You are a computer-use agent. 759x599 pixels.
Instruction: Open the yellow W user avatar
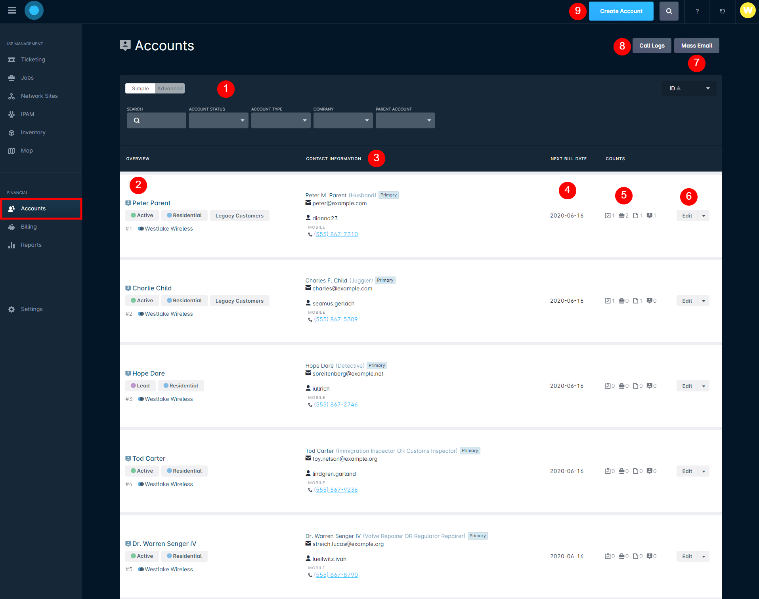(x=748, y=11)
